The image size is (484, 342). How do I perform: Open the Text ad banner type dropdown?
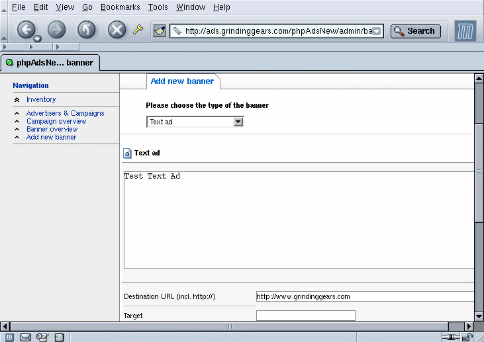[x=195, y=122]
